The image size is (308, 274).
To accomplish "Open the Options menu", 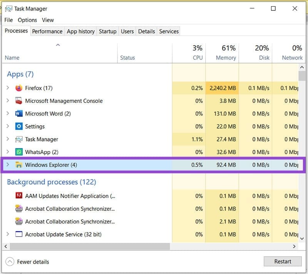I will pyautogui.click(x=27, y=20).
